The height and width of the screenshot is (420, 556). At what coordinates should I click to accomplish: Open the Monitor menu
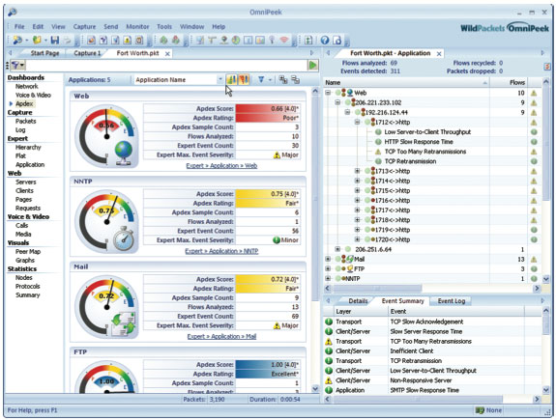(137, 27)
